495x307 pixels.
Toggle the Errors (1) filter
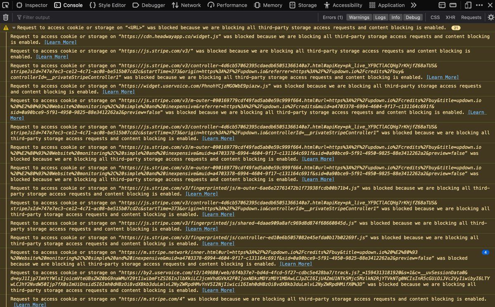[x=332, y=17]
